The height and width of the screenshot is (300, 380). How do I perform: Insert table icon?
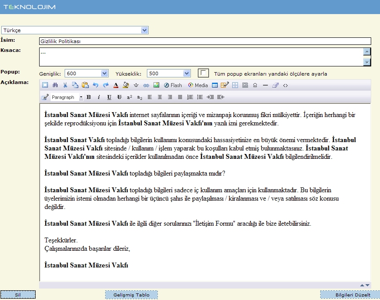pyautogui.click(x=215, y=85)
